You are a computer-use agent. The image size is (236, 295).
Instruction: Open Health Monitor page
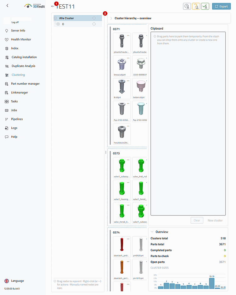[x=21, y=39]
